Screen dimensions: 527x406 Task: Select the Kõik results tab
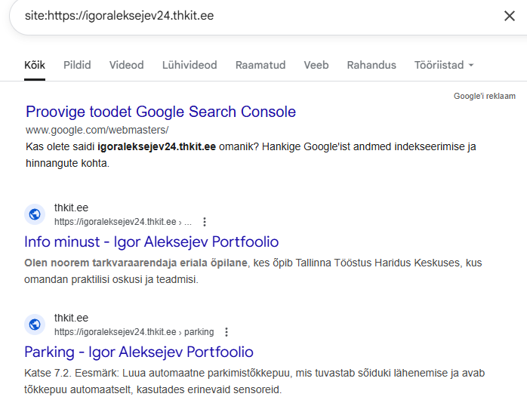35,65
